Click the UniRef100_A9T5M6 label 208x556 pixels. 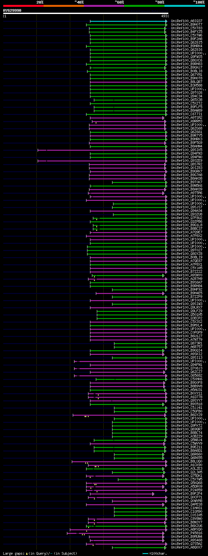[187, 193]
